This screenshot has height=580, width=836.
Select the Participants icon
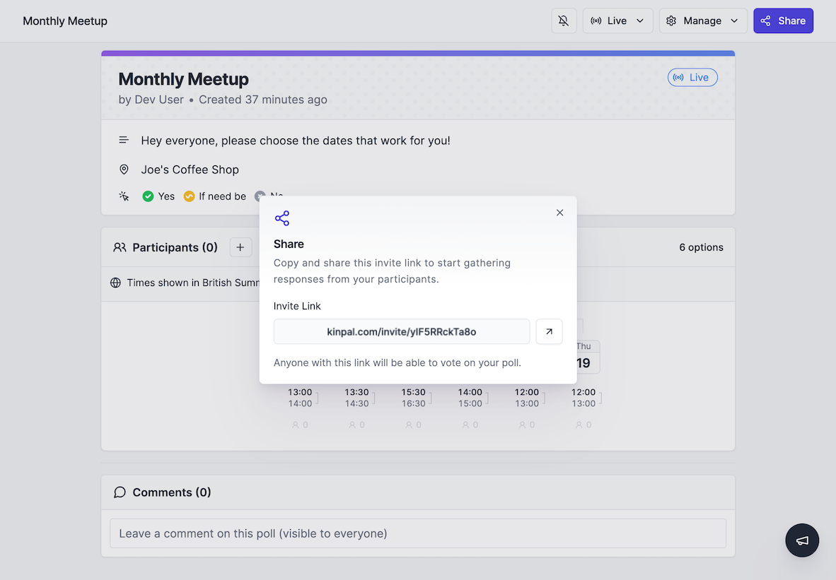120,247
